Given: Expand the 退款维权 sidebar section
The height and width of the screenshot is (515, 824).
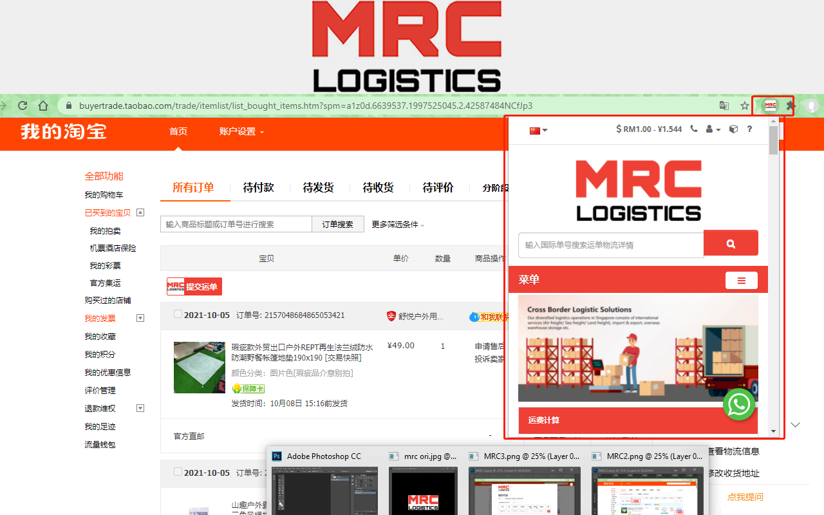Looking at the screenshot, I should 140,408.
